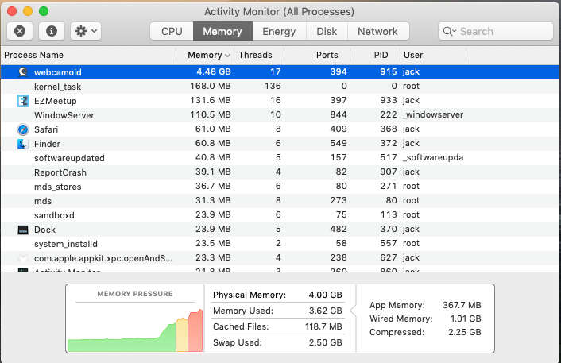Click the green zoom window button
The image size is (561, 363).
tap(44, 11)
